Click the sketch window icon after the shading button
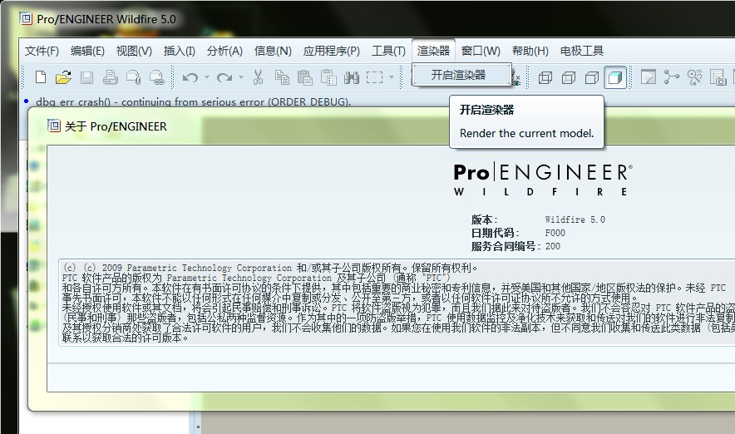The height and width of the screenshot is (434, 735). click(x=649, y=76)
